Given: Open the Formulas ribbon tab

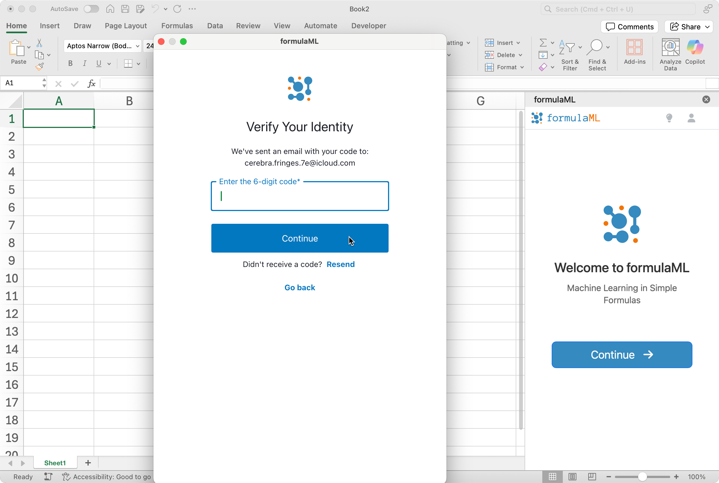Looking at the screenshot, I should (x=177, y=26).
